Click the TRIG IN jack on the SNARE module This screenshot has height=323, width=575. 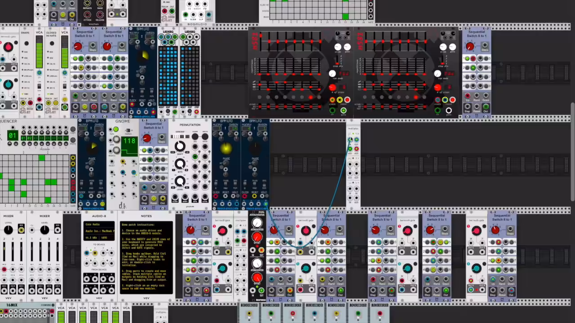[x=23, y=104]
